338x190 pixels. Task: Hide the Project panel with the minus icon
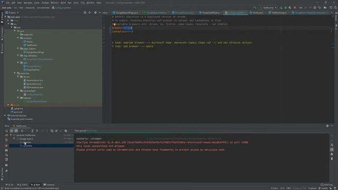(x=100, y=13)
